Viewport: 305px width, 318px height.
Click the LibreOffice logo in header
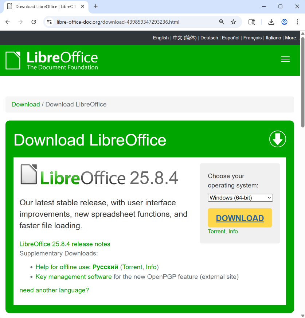52,60
